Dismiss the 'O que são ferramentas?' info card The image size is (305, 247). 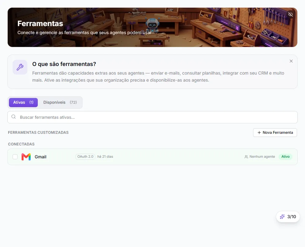(x=291, y=61)
